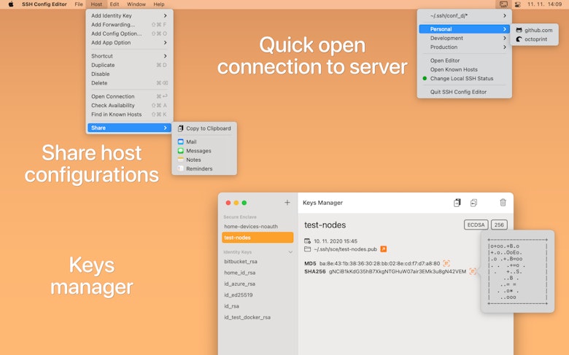Toggle Change Local SSH Status

[x=461, y=78]
